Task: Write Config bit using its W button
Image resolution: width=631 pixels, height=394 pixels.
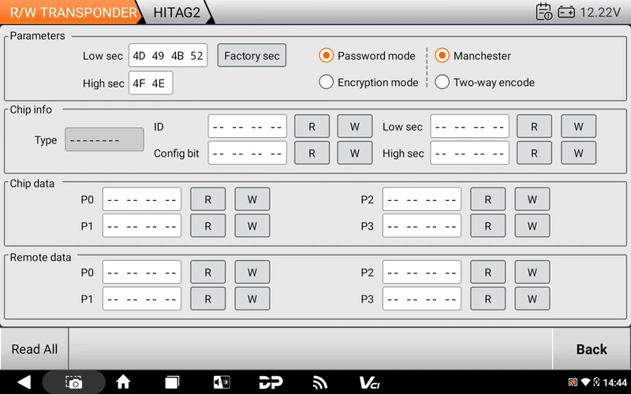Action: [354, 153]
